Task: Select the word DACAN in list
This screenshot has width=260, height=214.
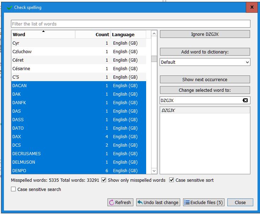Action: (79, 86)
